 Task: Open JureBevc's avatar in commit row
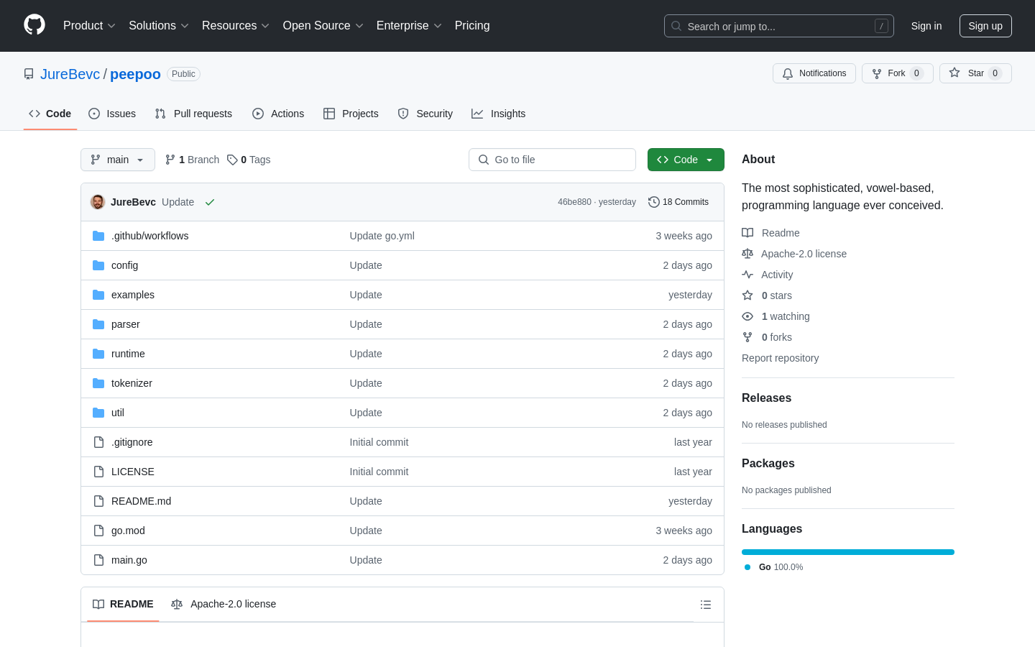(x=98, y=202)
